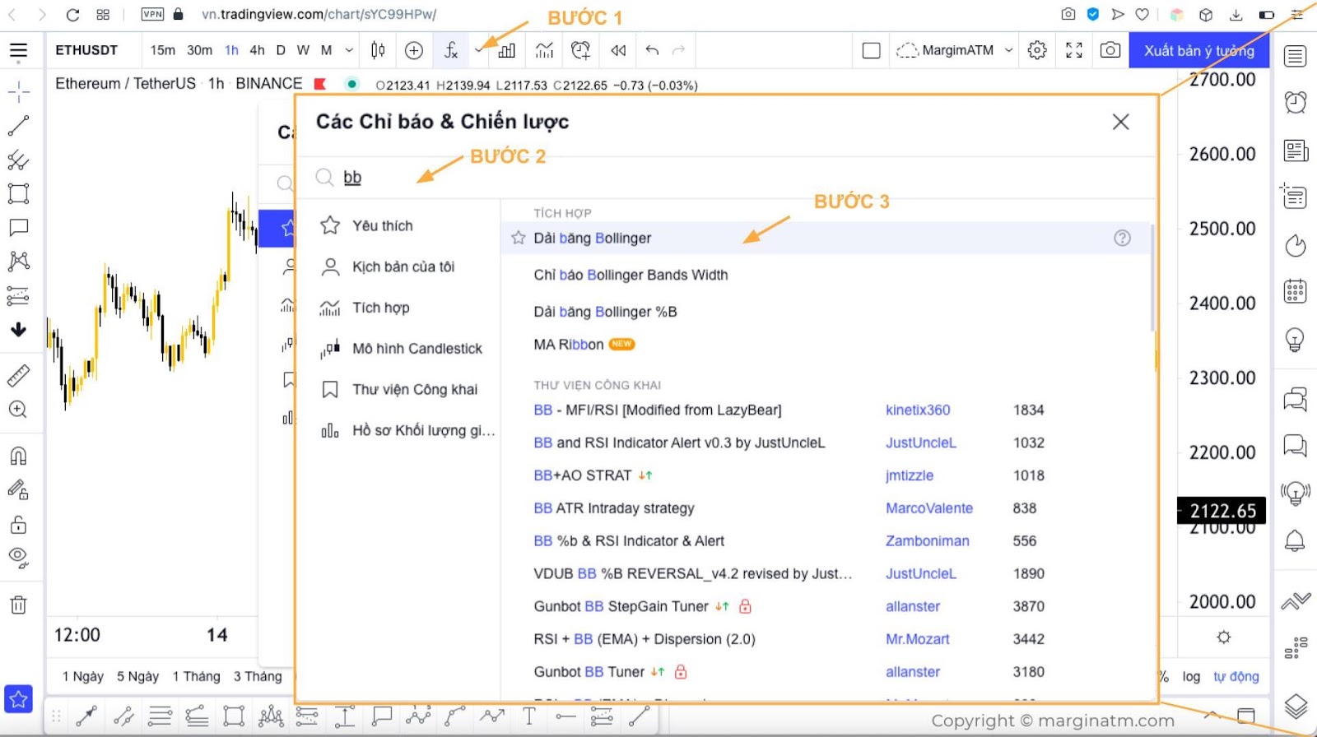Open the object tree layers icon

[1295, 706]
